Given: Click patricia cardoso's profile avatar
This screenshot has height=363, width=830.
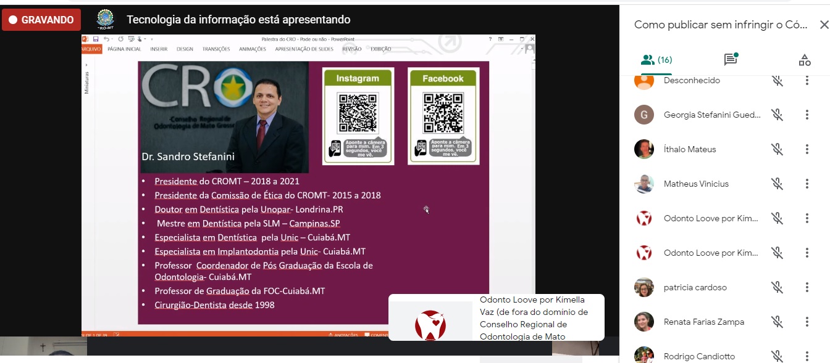Looking at the screenshot, I should click(x=644, y=287).
